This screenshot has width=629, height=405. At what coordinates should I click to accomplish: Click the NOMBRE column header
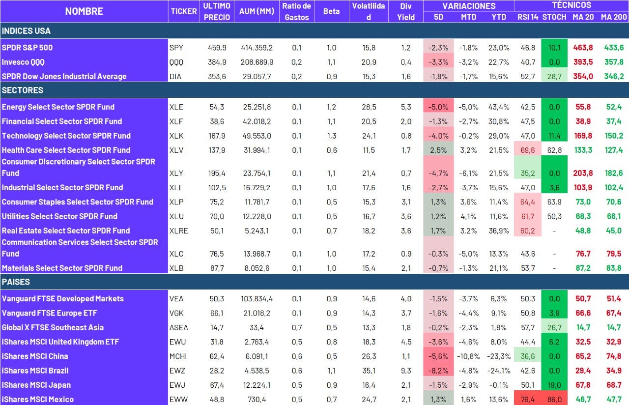(x=84, y=11)
